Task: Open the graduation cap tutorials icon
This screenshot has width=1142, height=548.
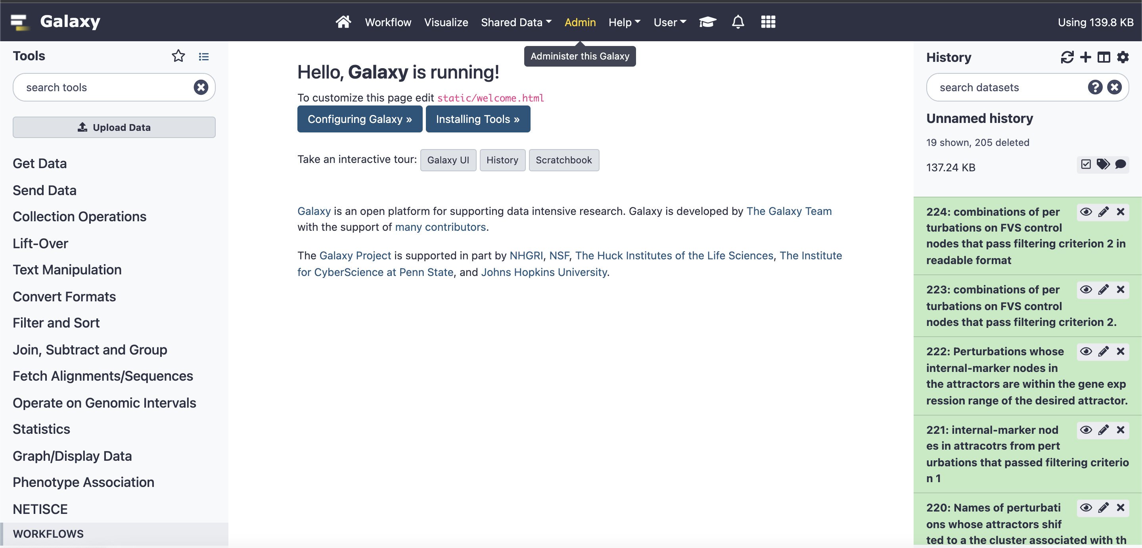Action: tap(707, 22)
